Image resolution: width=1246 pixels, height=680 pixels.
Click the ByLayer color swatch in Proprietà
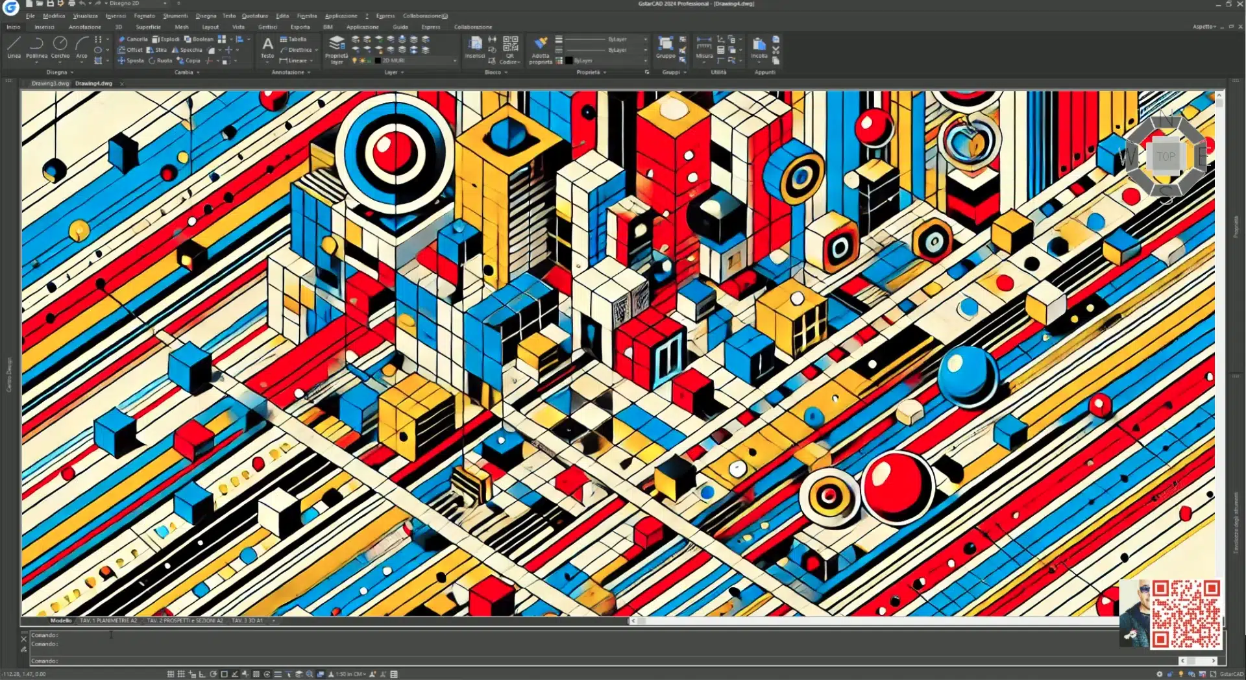coord(568,60)
